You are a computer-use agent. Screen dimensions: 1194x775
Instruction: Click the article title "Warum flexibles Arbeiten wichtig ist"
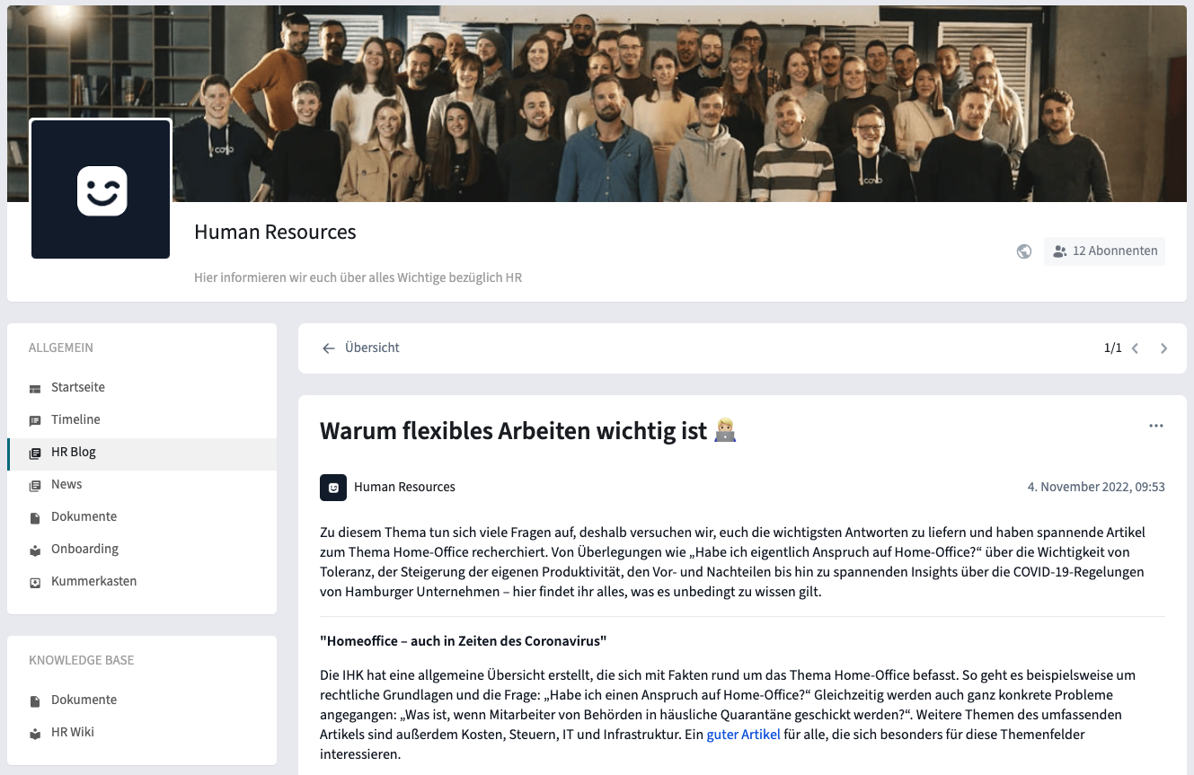pyautogui.click(x=513, y=431)
